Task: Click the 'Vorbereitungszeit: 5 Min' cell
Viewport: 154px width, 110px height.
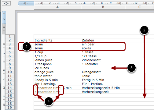Action: (x=103, y=88)
